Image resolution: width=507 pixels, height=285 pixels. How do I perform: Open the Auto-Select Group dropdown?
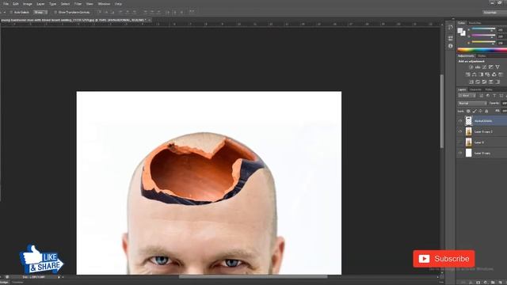40,13
